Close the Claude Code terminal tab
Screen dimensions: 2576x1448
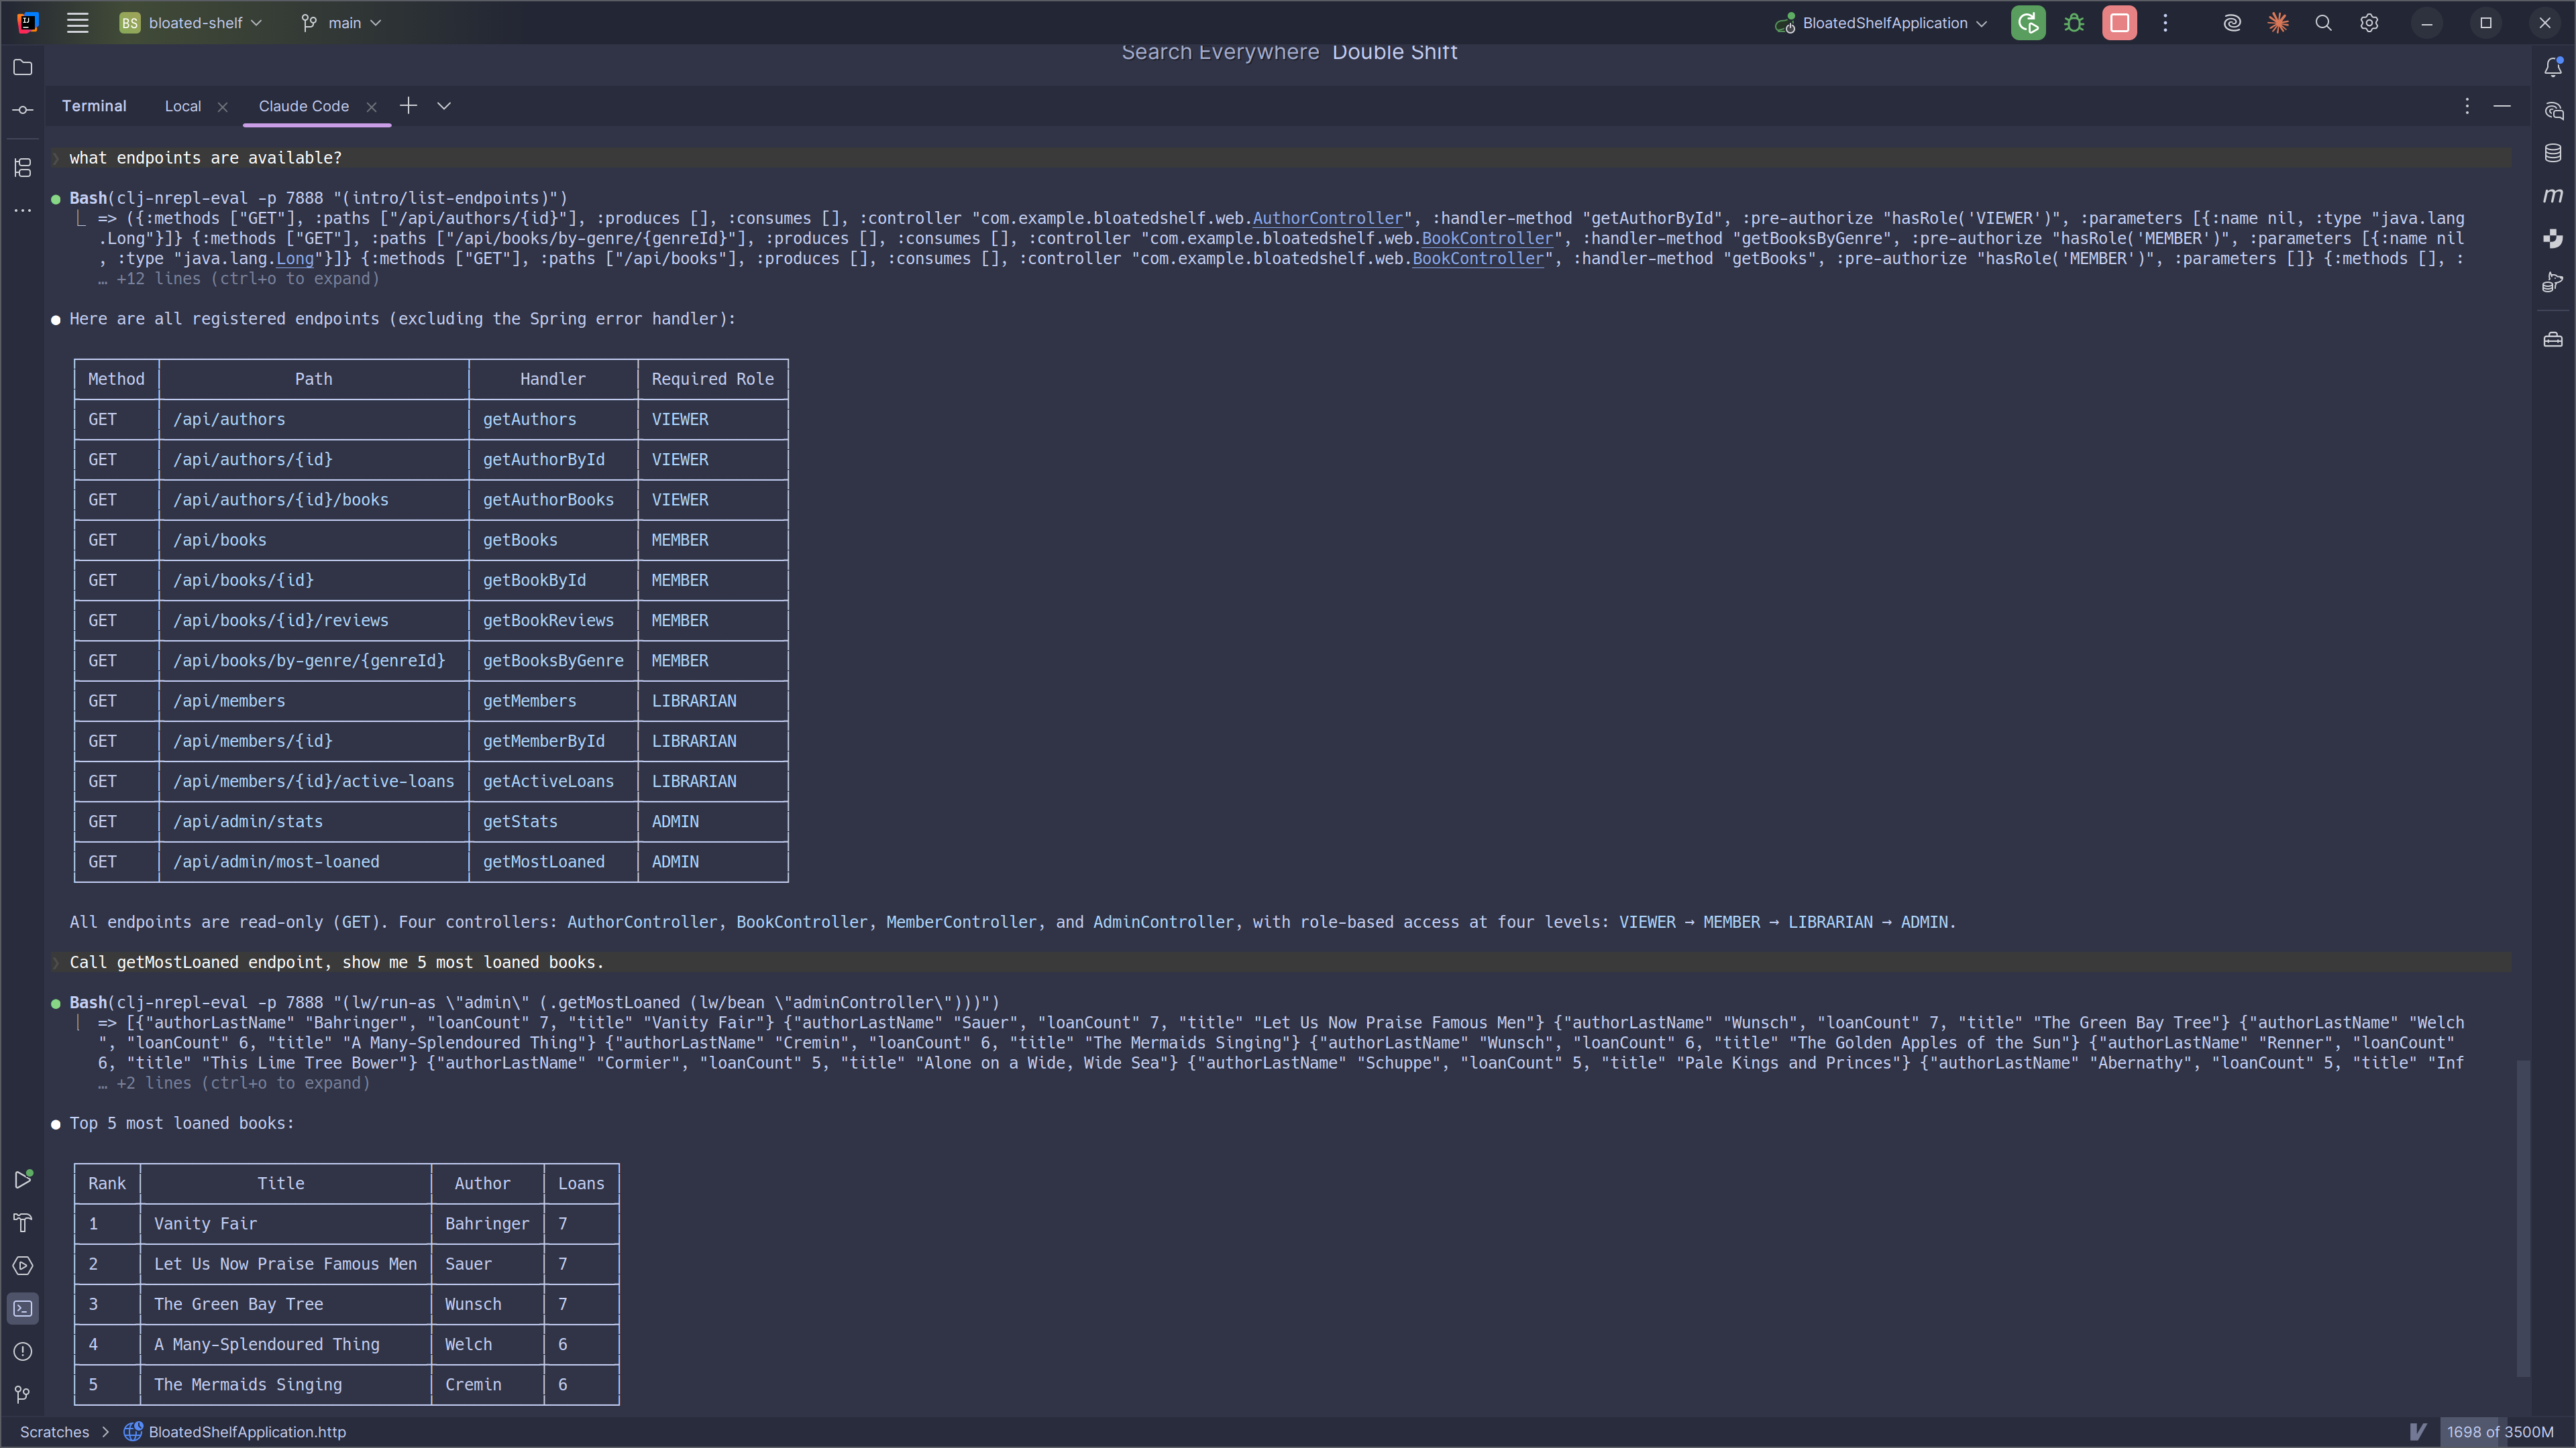point(371,107)
